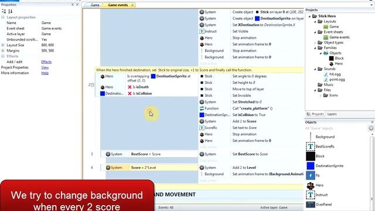
Task: Select the Music folder
Action: [x=328, y=84]
